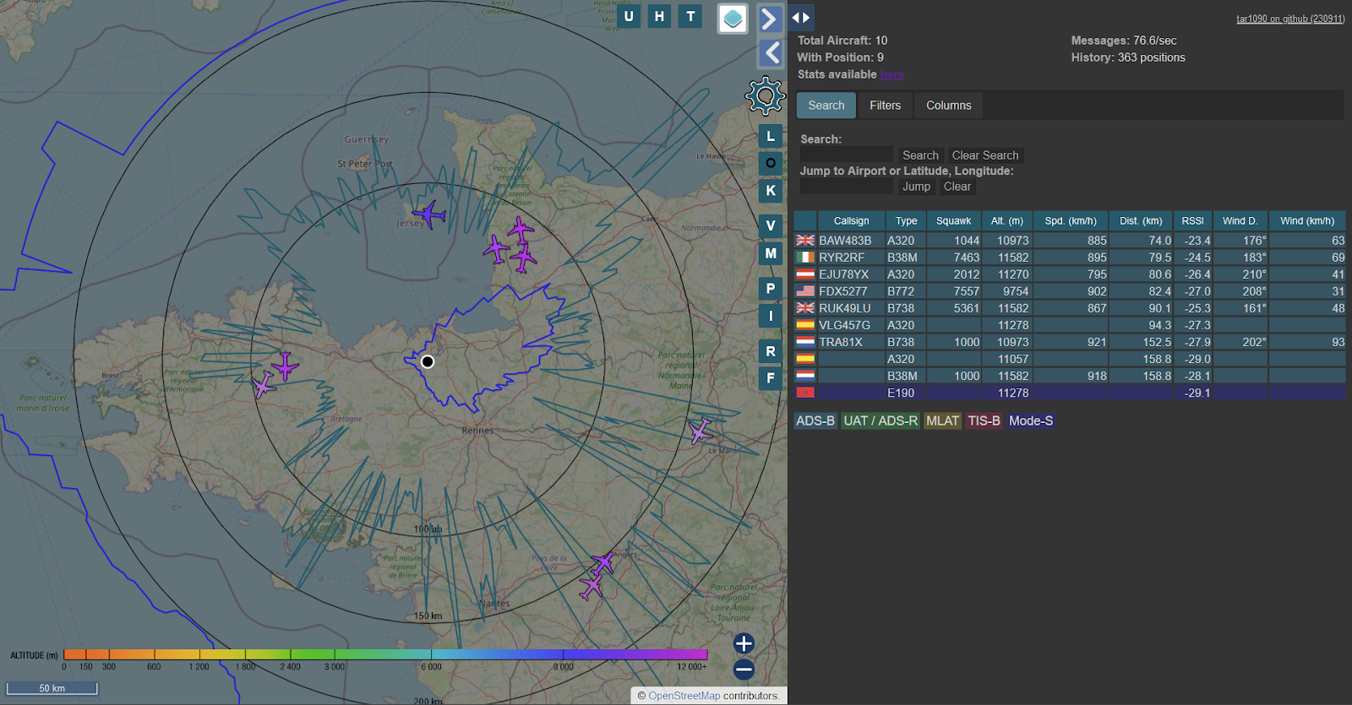
Task: Expand sidebar with right chevron button
Action: coord(770,19)
